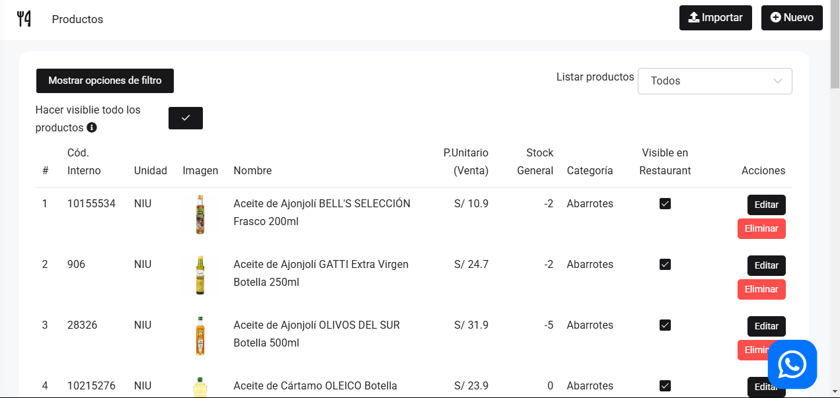Click the Productos page title
This screenshot has width=840, height=398.
coord(77,19)
